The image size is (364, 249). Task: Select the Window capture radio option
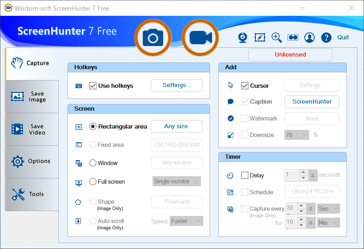point(93,163)
